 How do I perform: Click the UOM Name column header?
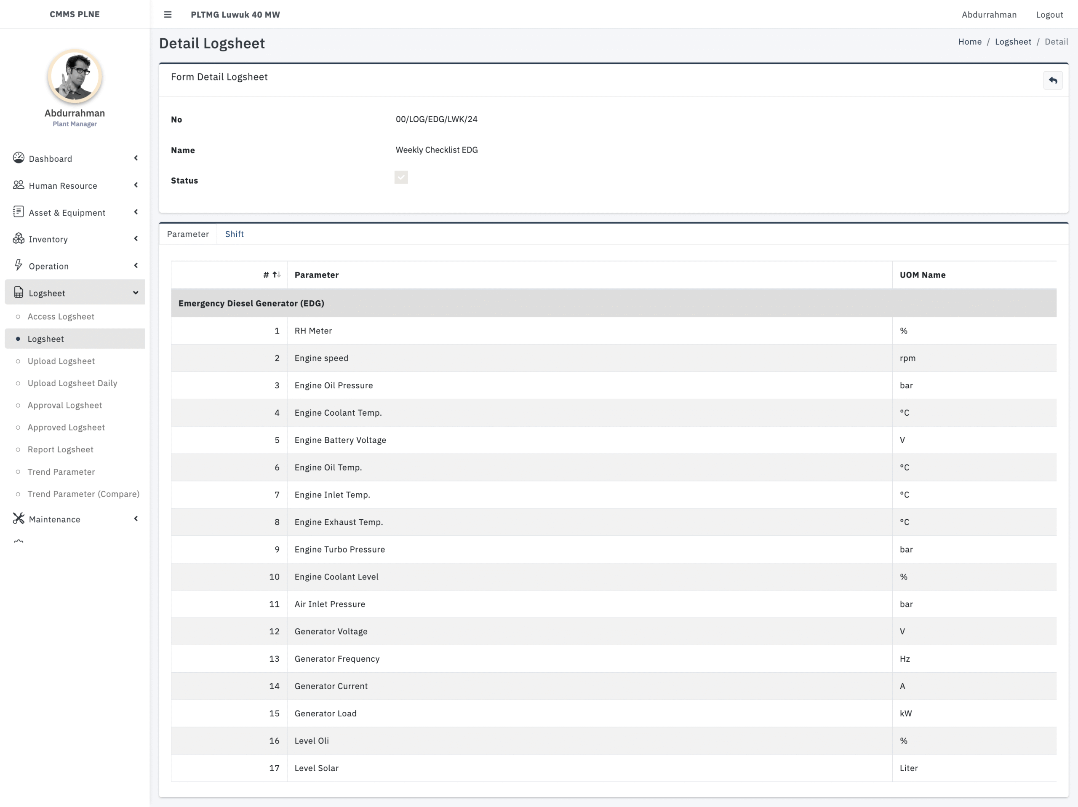(974, 275)
